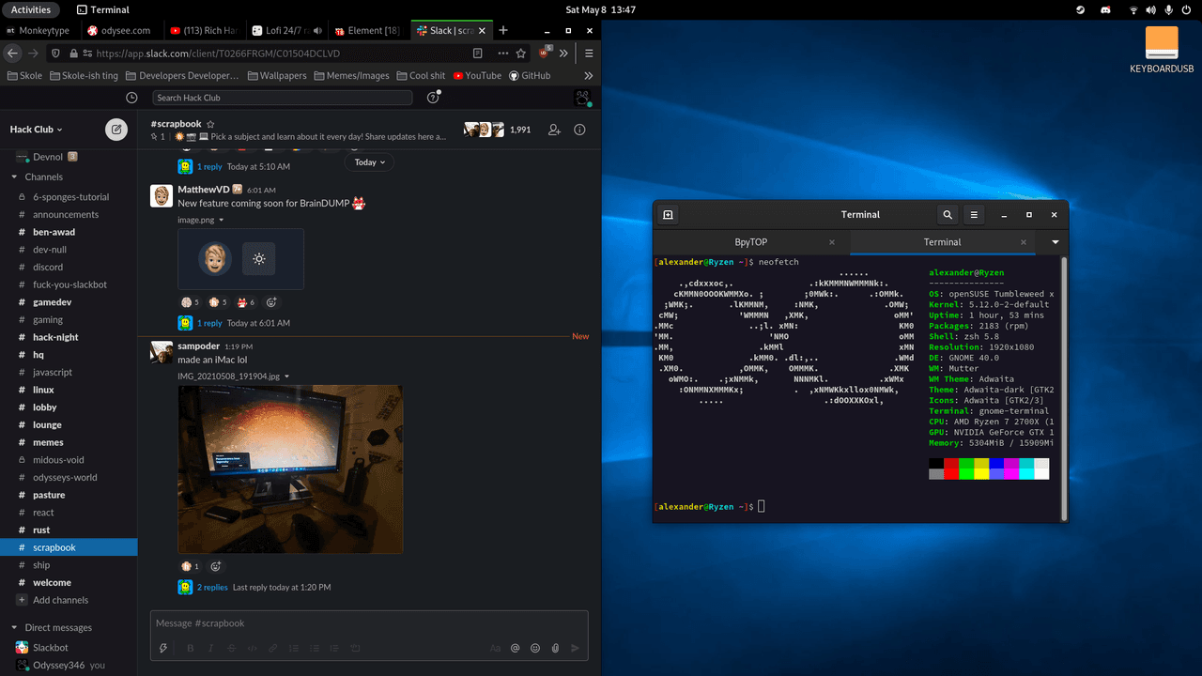Open the GitHub bookmark
1202x676 pixels.
(530, 75)
